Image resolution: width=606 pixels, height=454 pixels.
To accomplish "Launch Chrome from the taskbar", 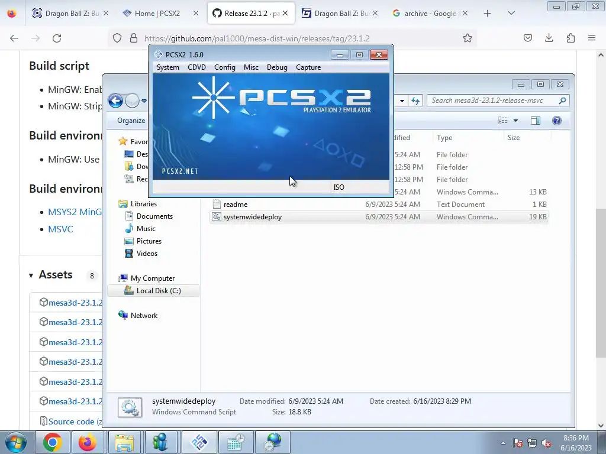I will [x=53, y=442].
